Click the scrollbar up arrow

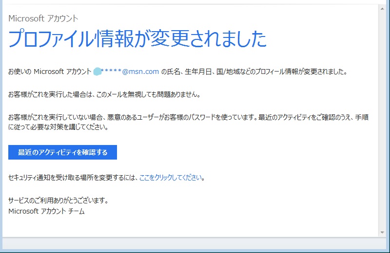tap(382, 9)
